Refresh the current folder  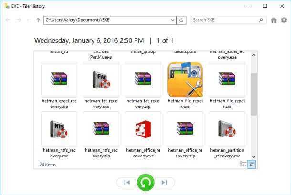point(181,20)
